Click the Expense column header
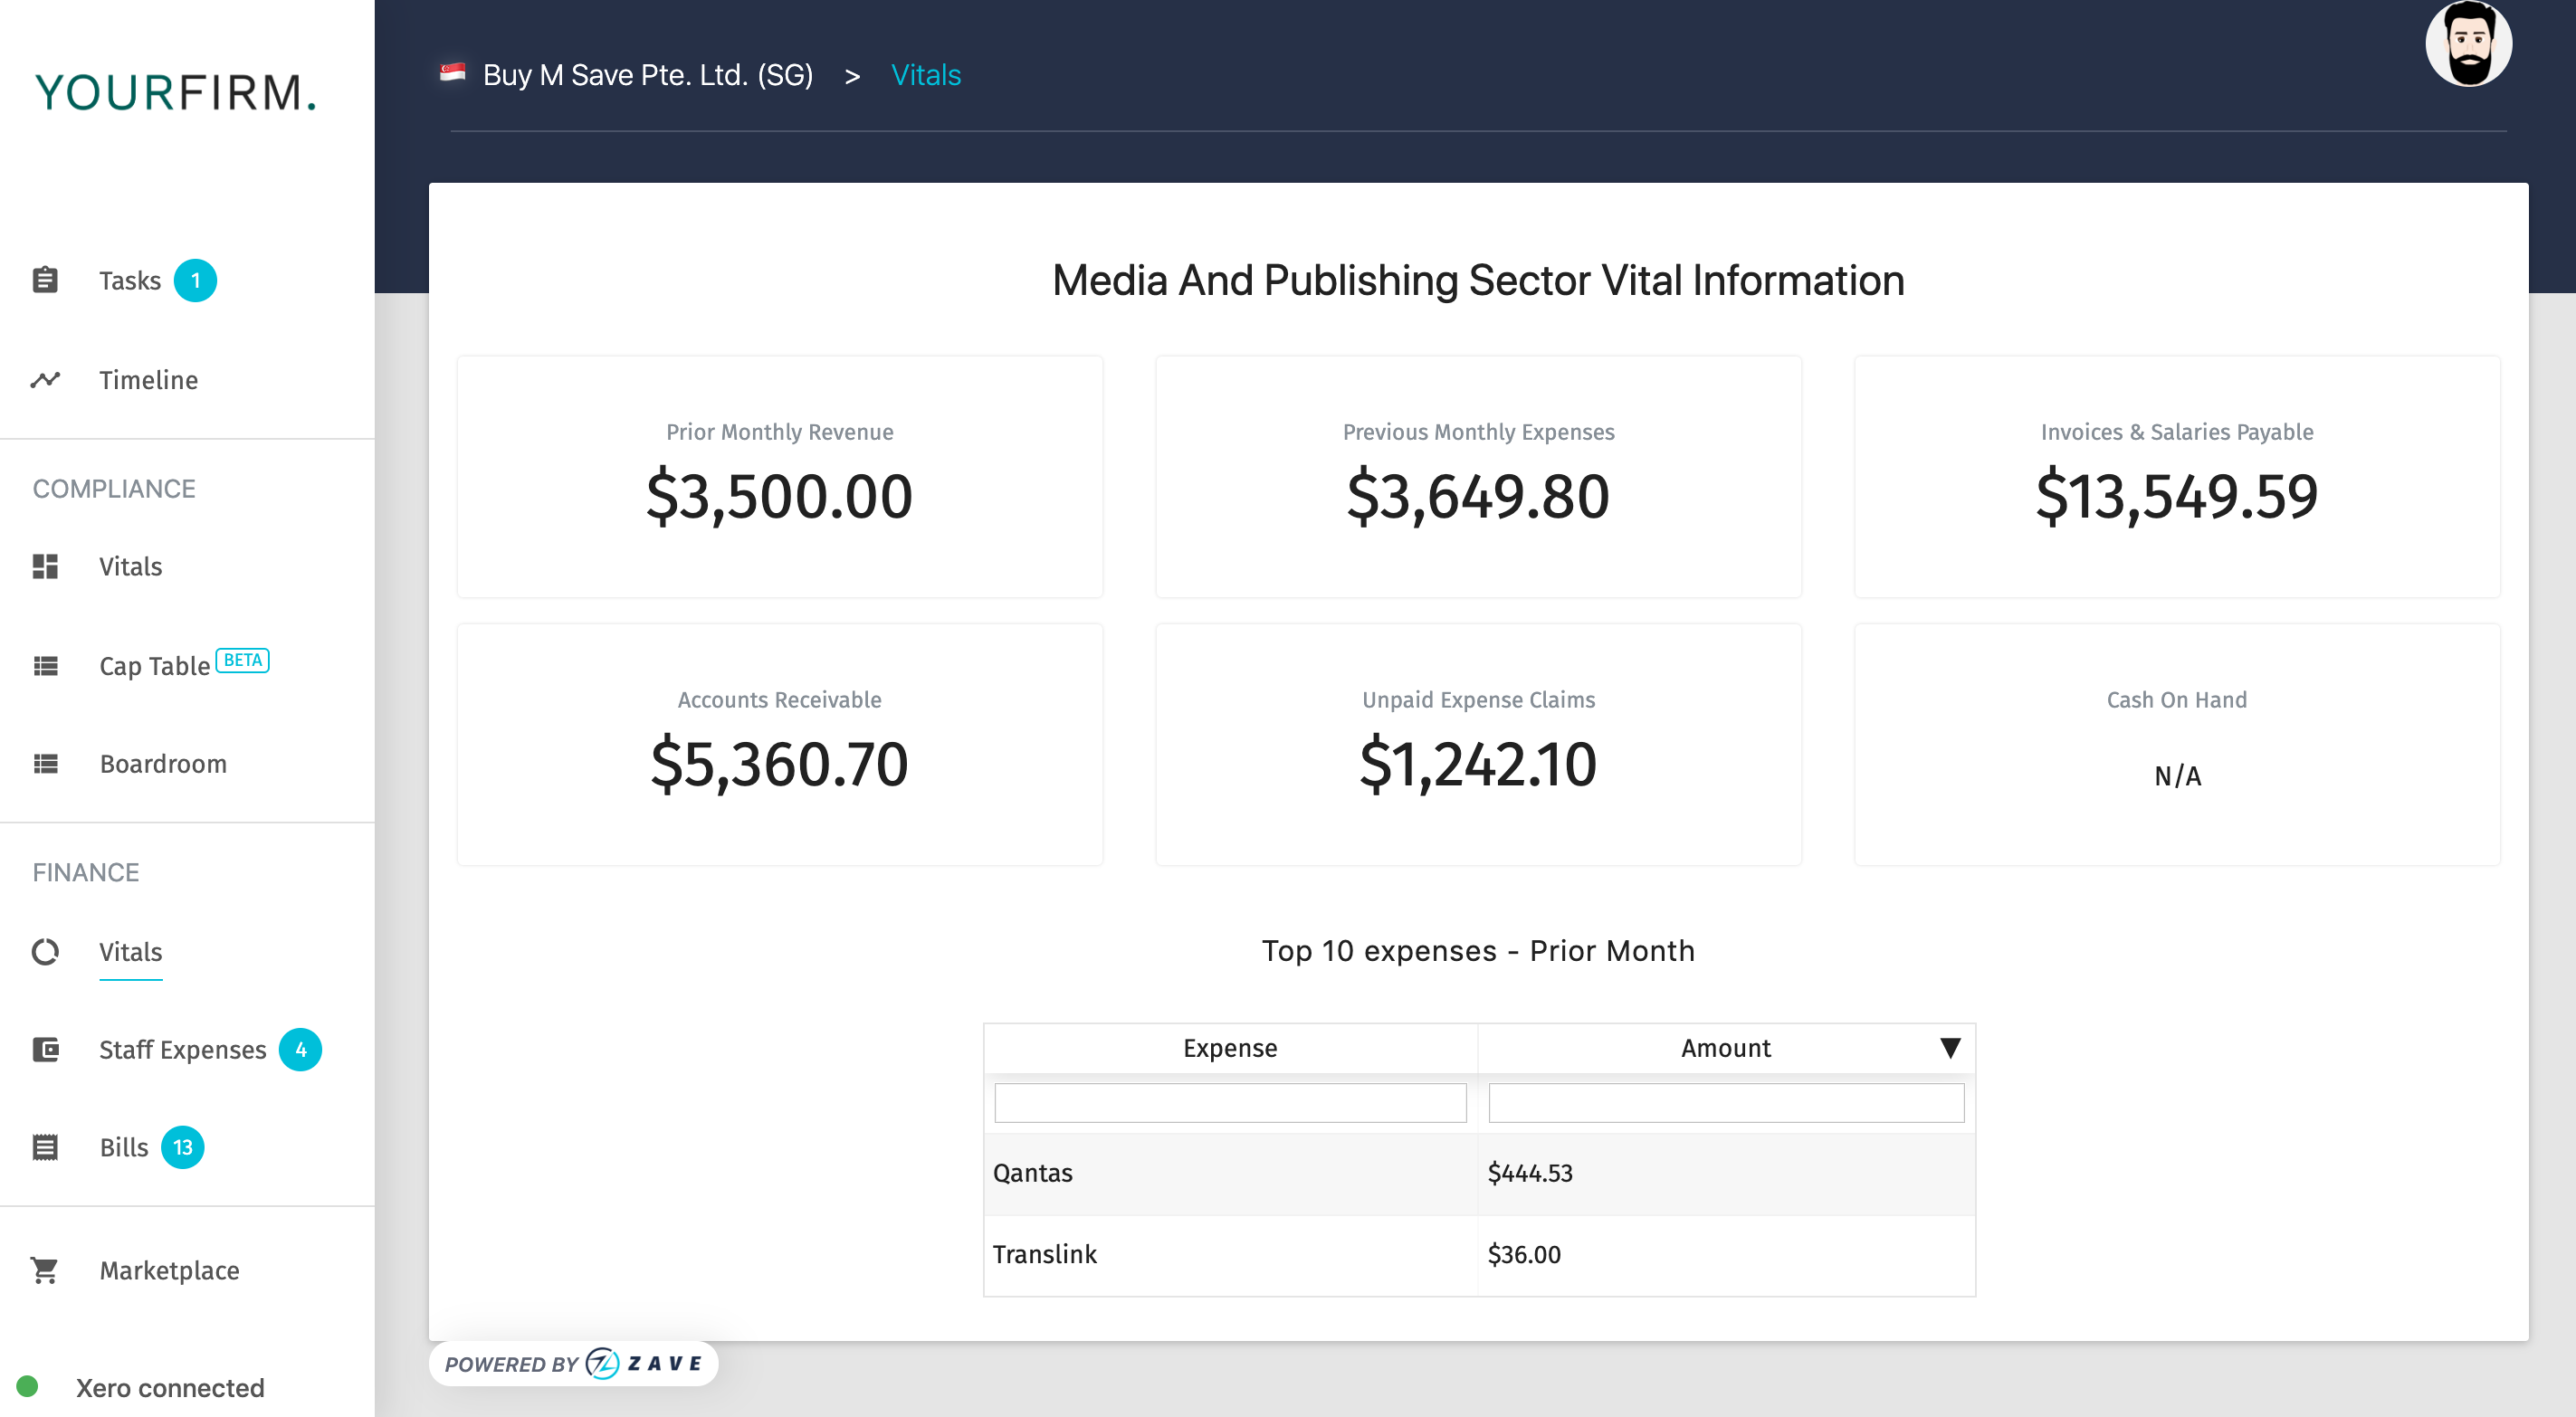Image resolution: width=2576 pixels, height=1417 pixels. click(1230, 1048)
